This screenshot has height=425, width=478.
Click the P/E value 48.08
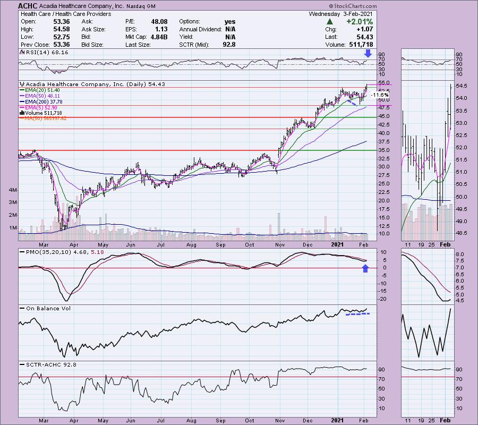coord(159,22)
